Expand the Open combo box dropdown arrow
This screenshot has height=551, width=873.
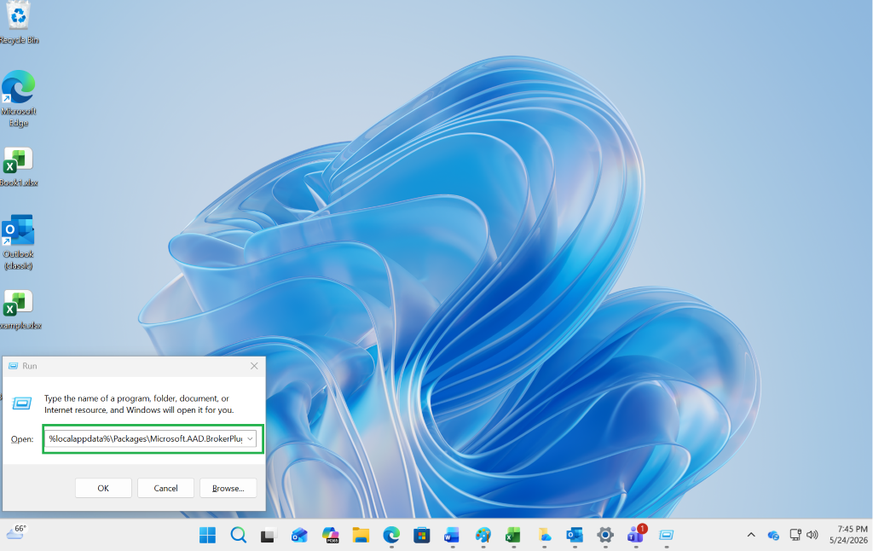[x=250, y=439]
